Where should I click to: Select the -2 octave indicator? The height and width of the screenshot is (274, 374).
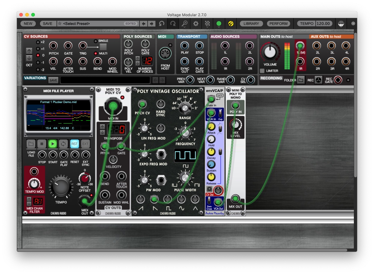[38, 69]
